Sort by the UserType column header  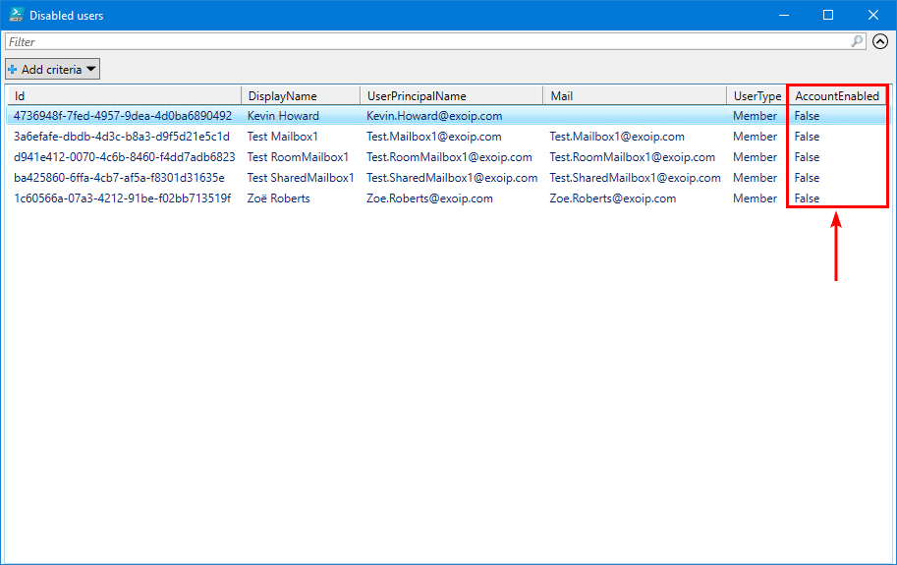coord(757,96)
